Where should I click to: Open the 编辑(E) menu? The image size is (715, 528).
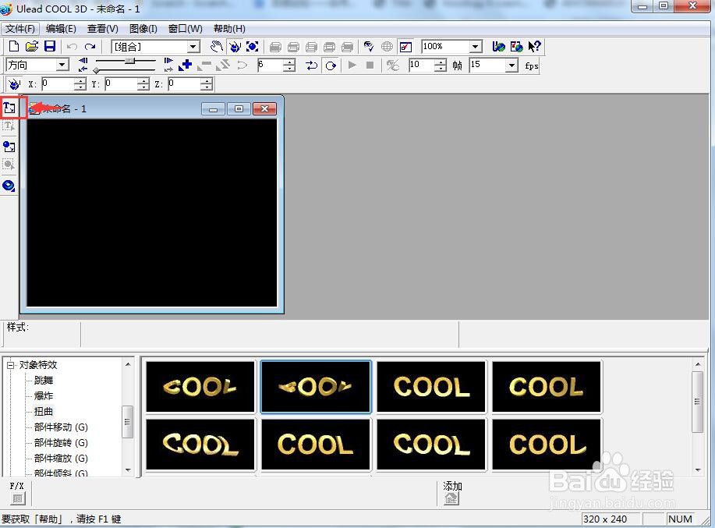(x=61, y=29)
